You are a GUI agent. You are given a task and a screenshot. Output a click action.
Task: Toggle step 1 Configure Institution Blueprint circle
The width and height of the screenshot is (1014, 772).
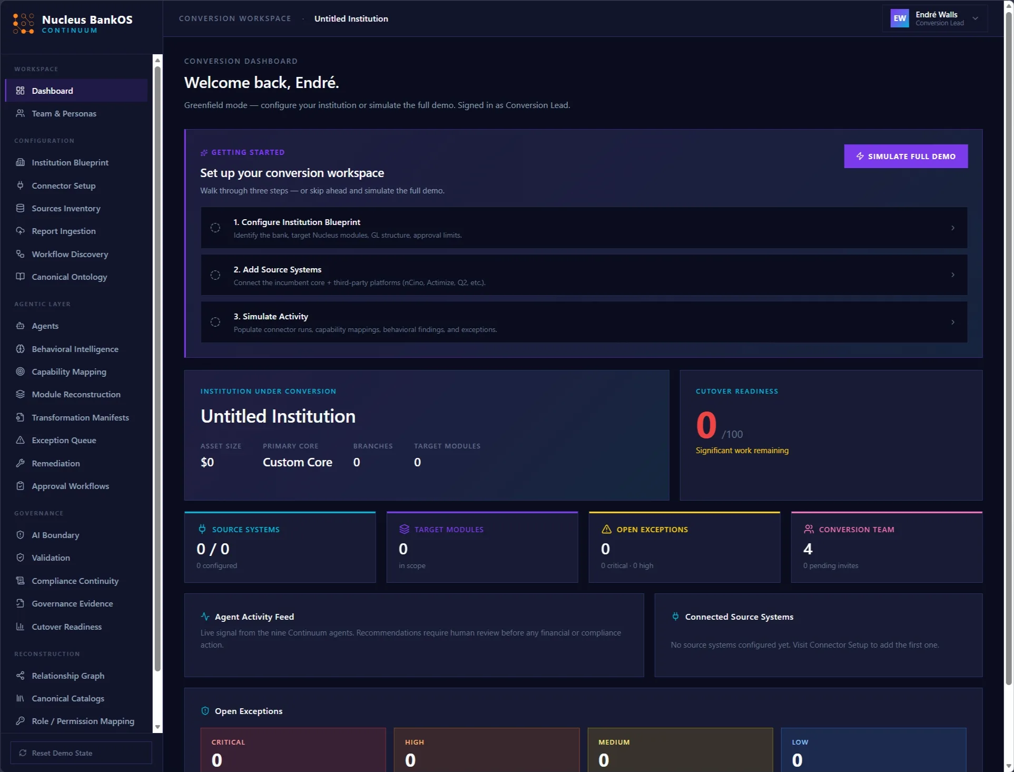click(215, 228)
